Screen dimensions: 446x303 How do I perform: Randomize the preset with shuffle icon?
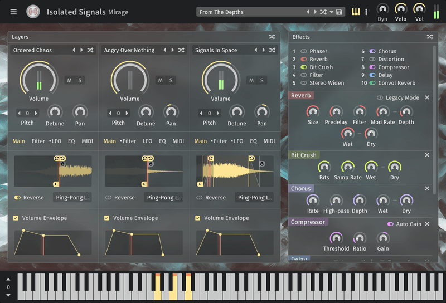click(x=323, y=12)
